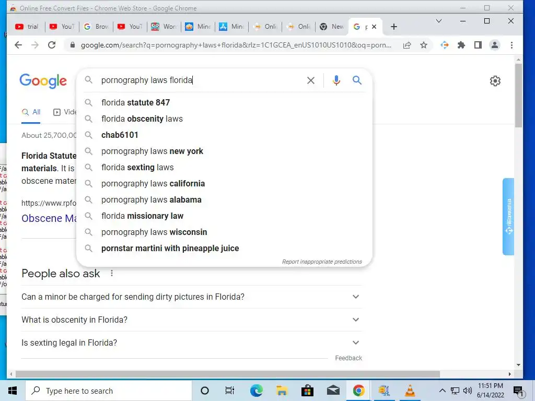This screenshot has width=535, height=401.
Task: Clear the search box with the X
Action: pyautogui.click(x=310, y=80)
